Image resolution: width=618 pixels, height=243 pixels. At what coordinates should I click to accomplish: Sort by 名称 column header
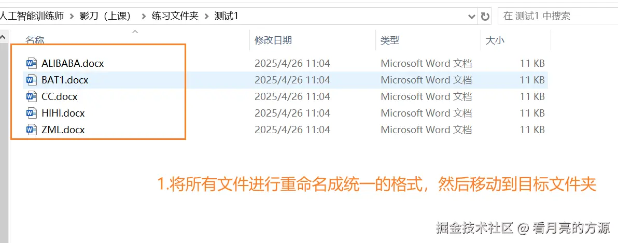pos(35,40)
